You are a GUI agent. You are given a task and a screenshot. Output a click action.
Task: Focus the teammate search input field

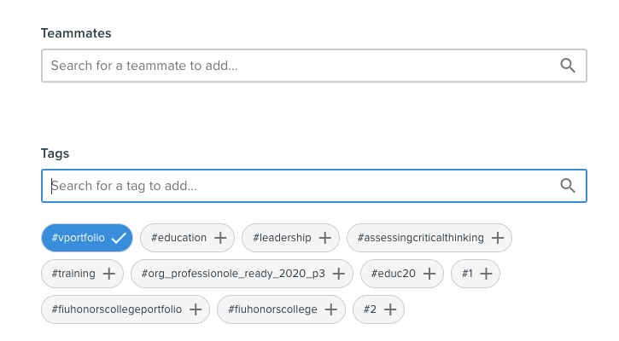click(x=314, y=66)
